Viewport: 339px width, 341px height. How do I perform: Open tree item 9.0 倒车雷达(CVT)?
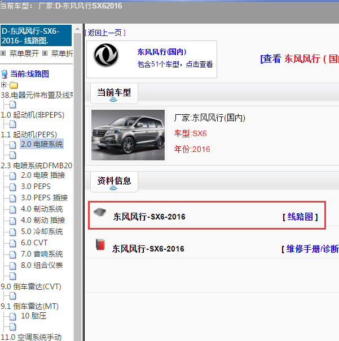coord(31,286)
